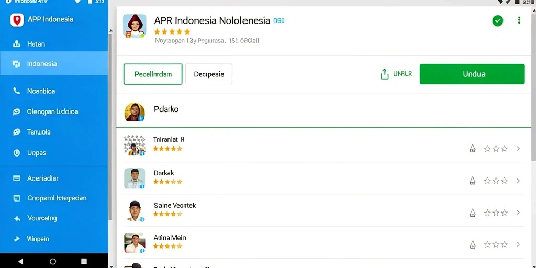Click the Pdarko name text

pyautogui.click(x=166, y=109)
